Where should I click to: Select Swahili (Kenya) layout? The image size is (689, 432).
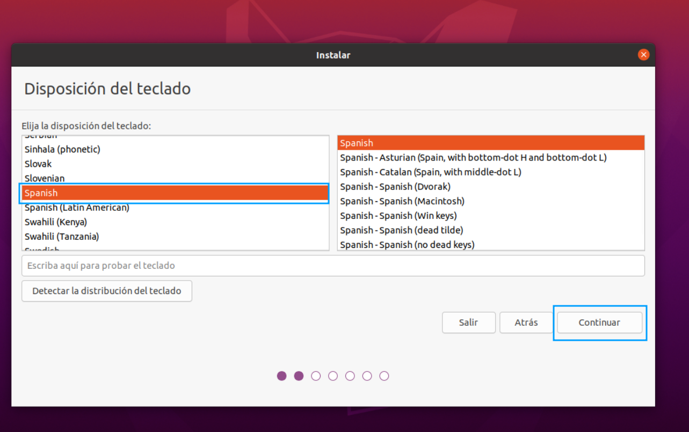[x=175, y=222]
